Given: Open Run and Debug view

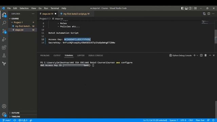Looking at the screenshot, I should (x=4, y=39).
